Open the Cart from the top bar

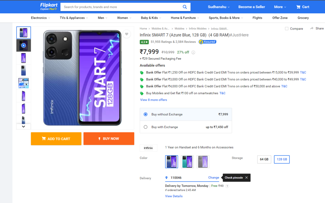[302, 7]
